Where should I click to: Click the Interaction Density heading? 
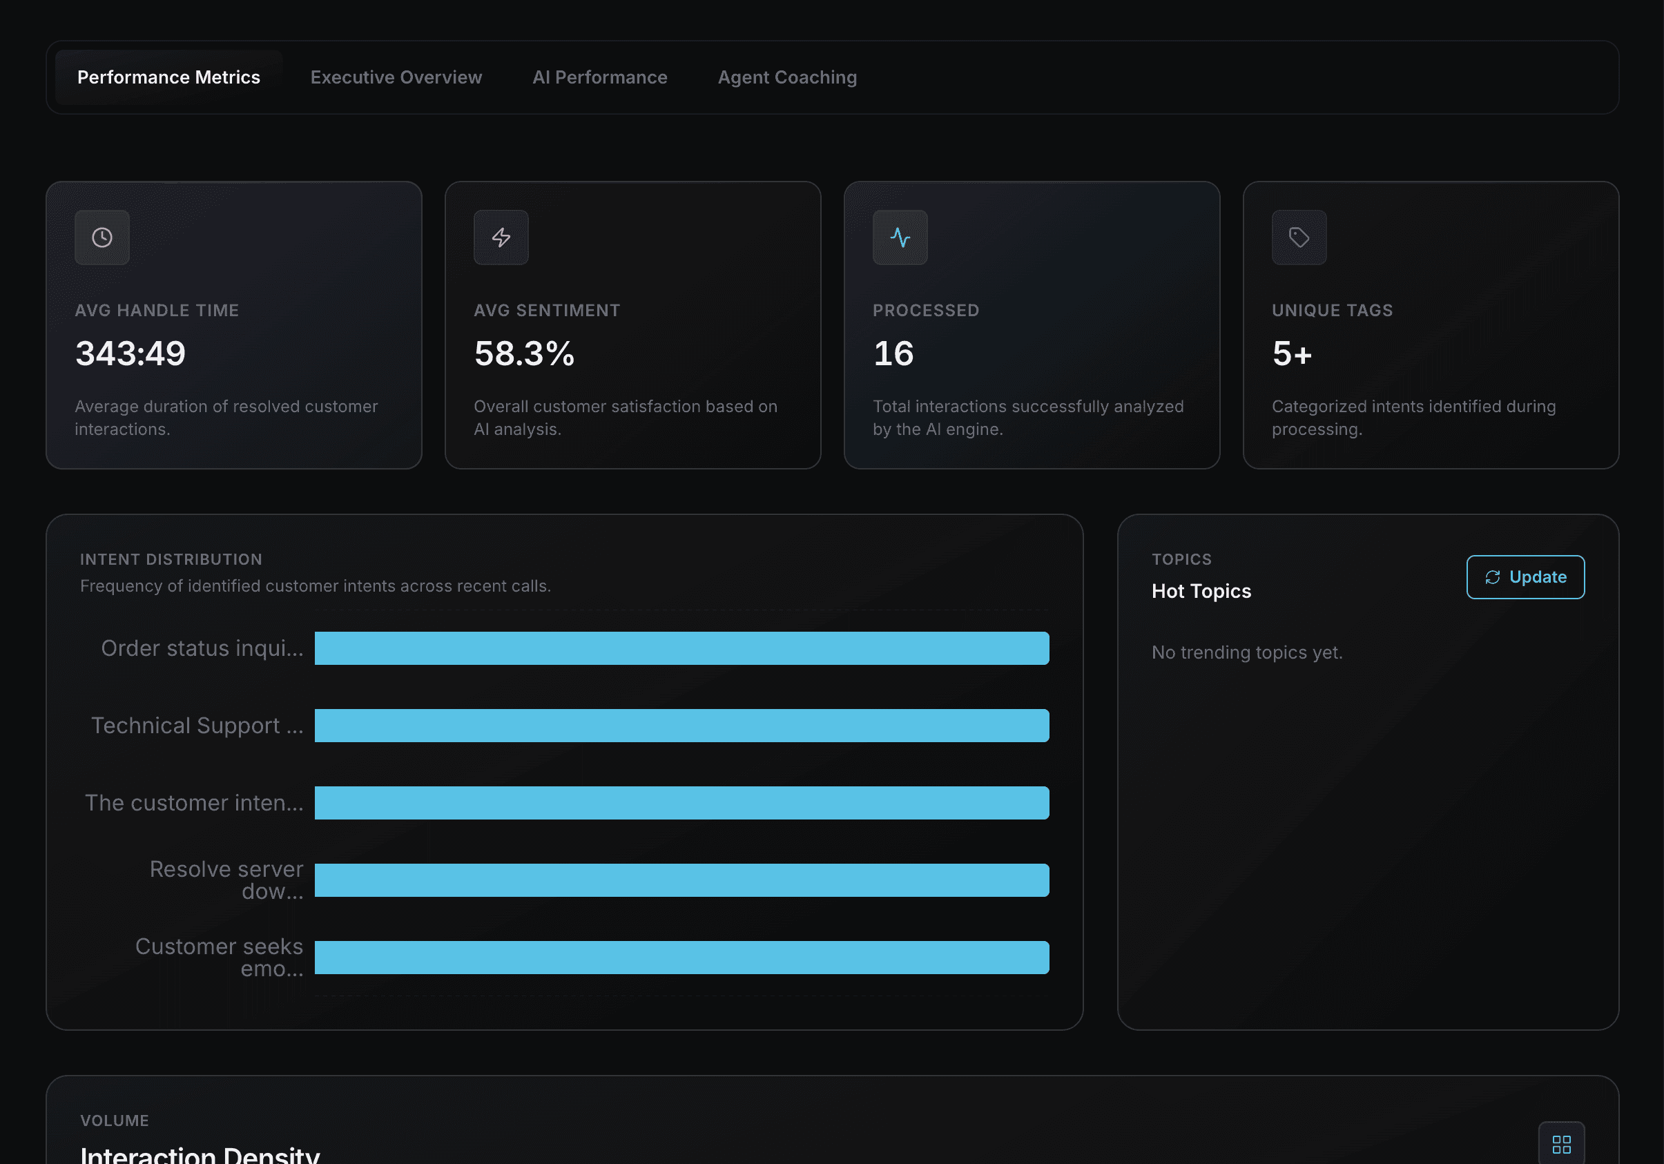click(200, 1154)
